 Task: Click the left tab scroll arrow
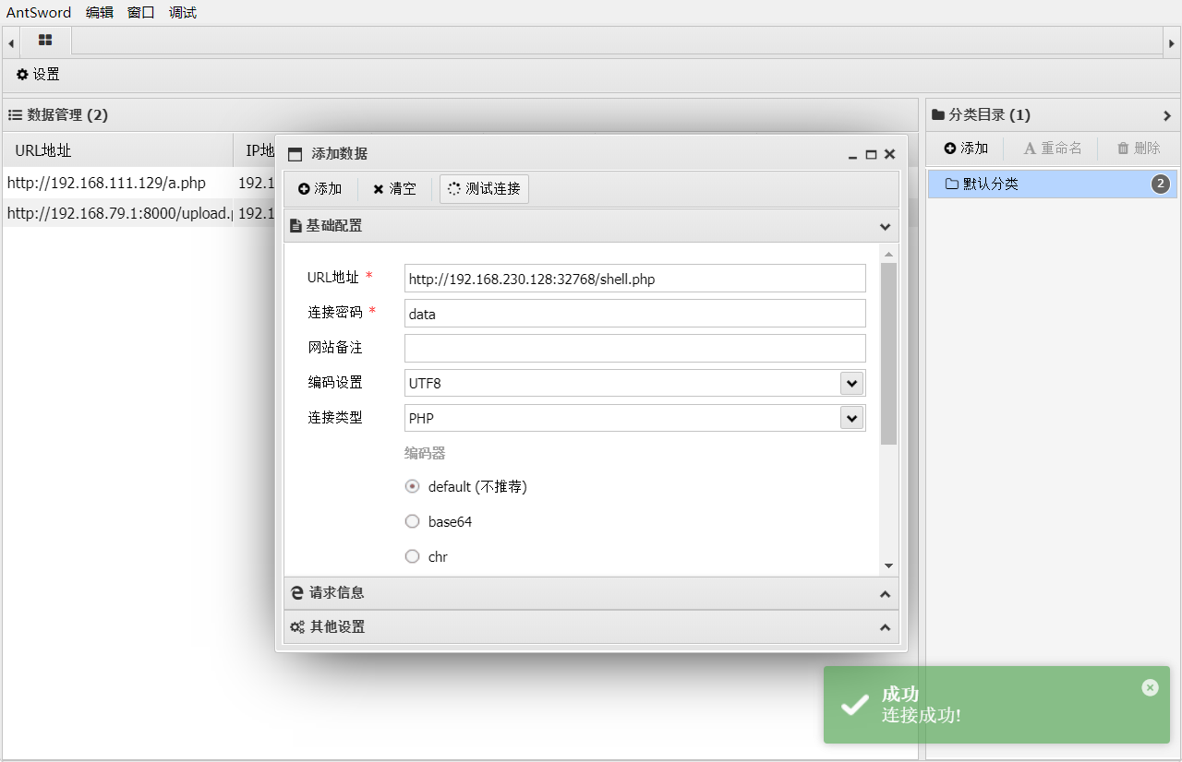click(x=10, y=43)
